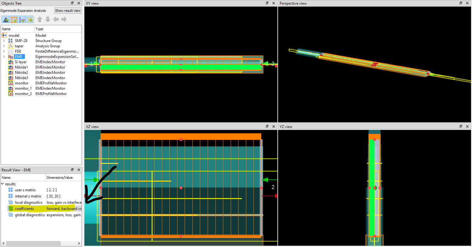Click the move object right arrow

pos(64,19)
